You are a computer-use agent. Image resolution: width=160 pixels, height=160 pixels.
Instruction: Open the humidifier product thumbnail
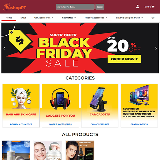point(16,150)
